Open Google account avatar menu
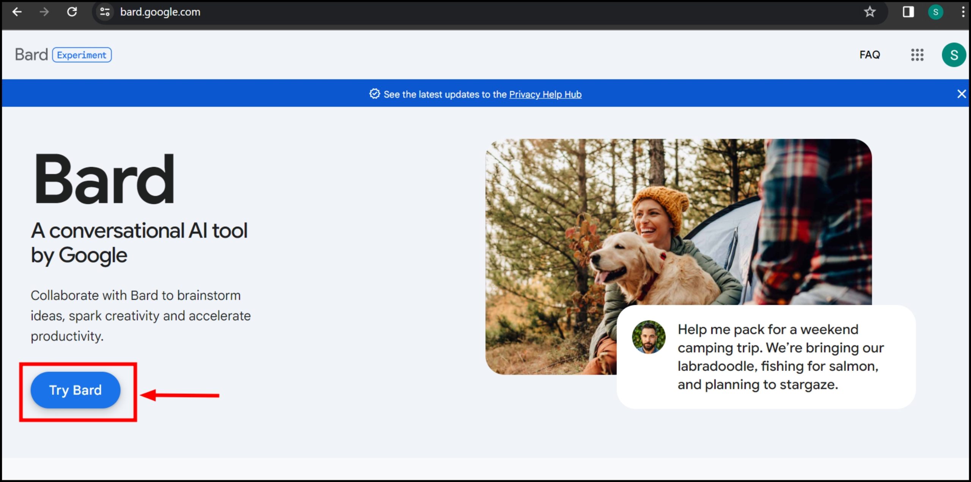 (x=954, y=55)
